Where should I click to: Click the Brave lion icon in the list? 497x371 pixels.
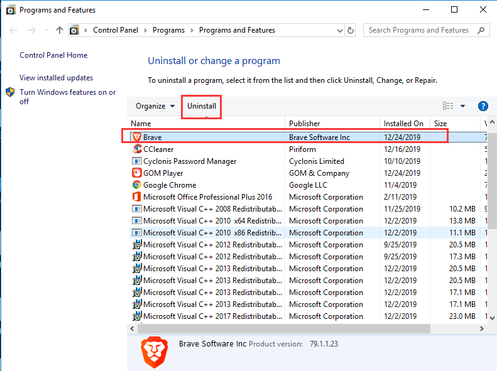point(136,137)
